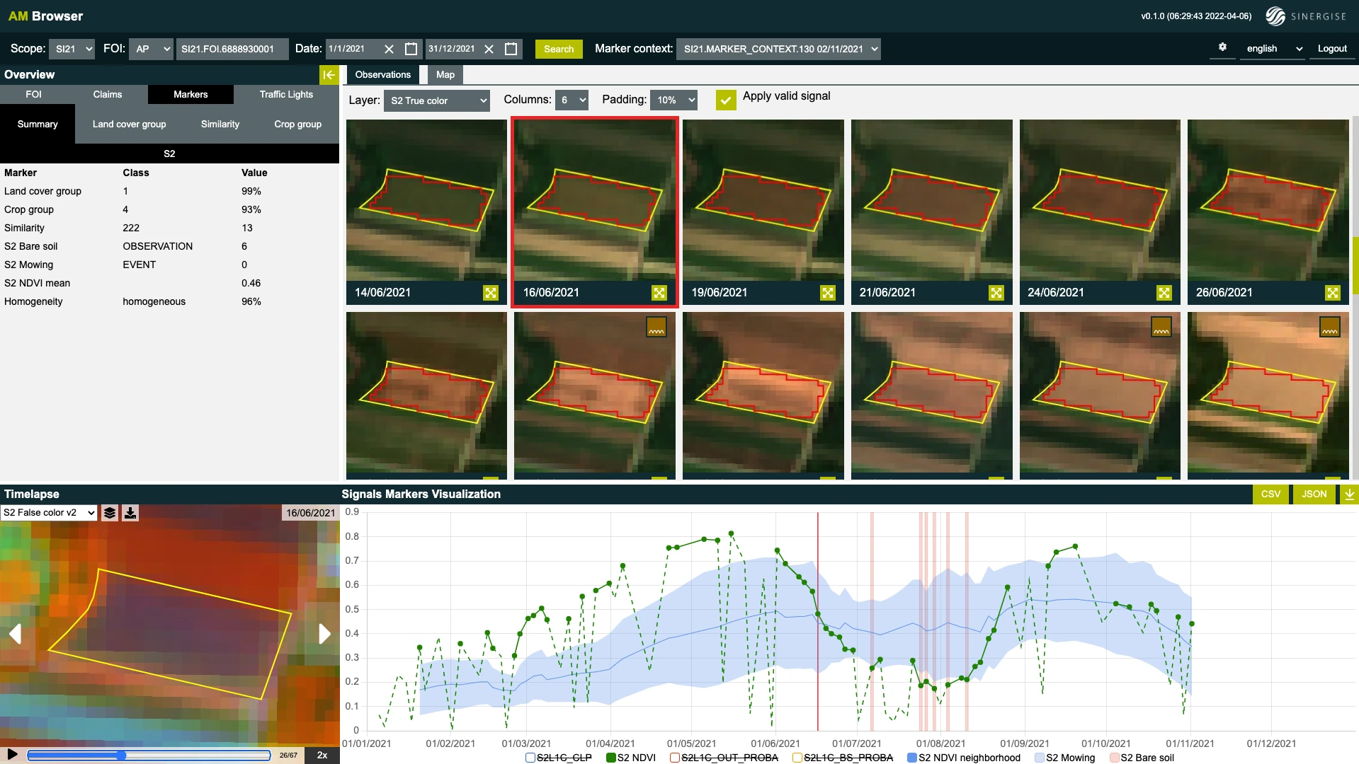Expand the 14/06/2021 observation image
1359x764 pixels.
pyautogui.click(x=491, y=293)
